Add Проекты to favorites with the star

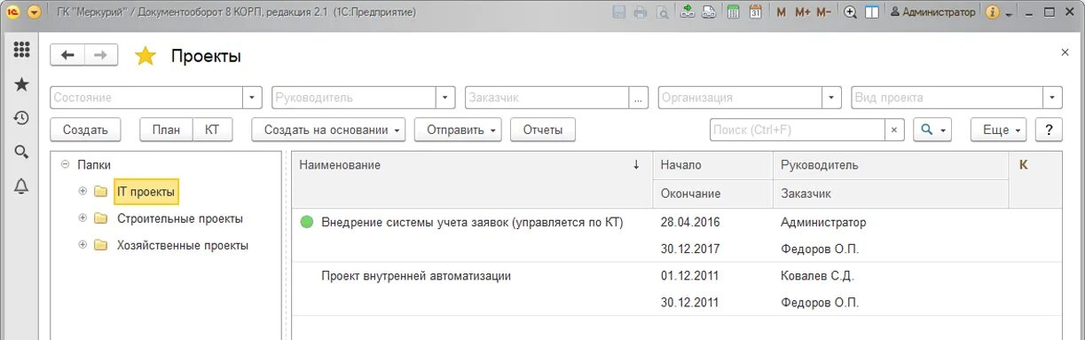pyautogui.click(x=145, y=56)
